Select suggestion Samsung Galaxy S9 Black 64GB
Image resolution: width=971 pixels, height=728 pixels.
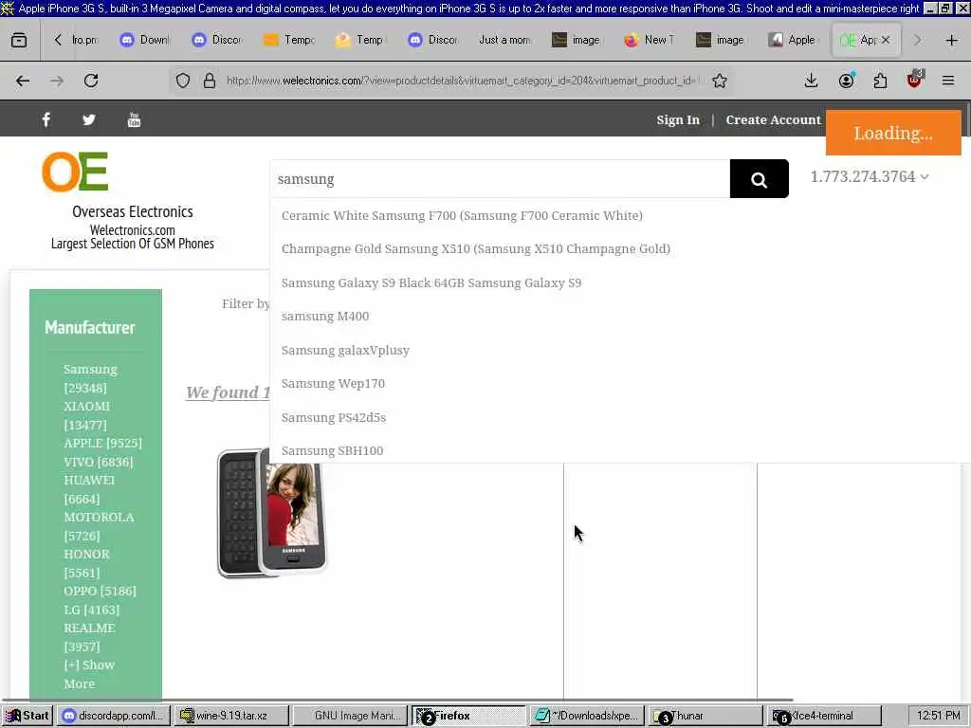click(431, 282)
